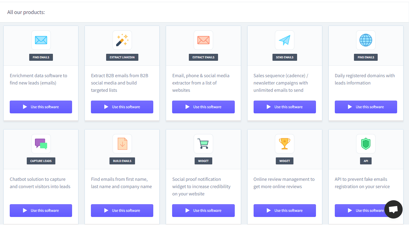The height and width of the screenshot is (227, 409).
Task: Launch the B2B social media extractor software
Action: (122, 107)
